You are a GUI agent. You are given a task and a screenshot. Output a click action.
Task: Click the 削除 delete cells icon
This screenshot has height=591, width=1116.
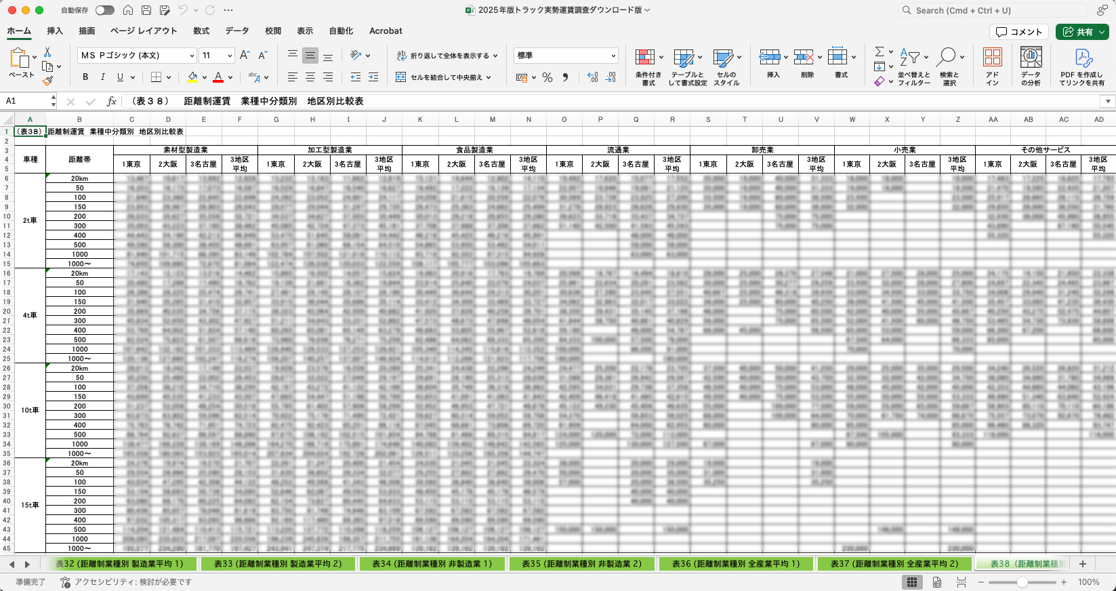click(x=804, y=58)
